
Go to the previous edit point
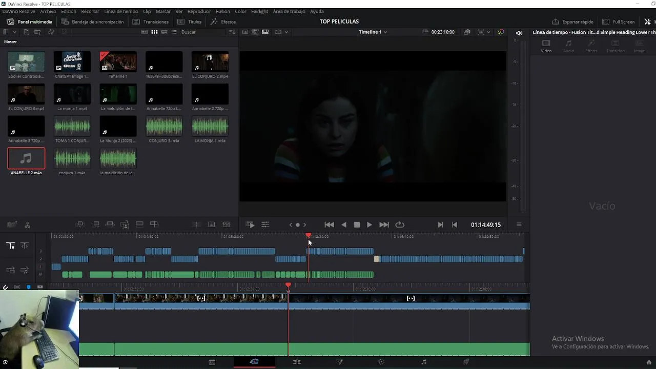tap(455, 224)
